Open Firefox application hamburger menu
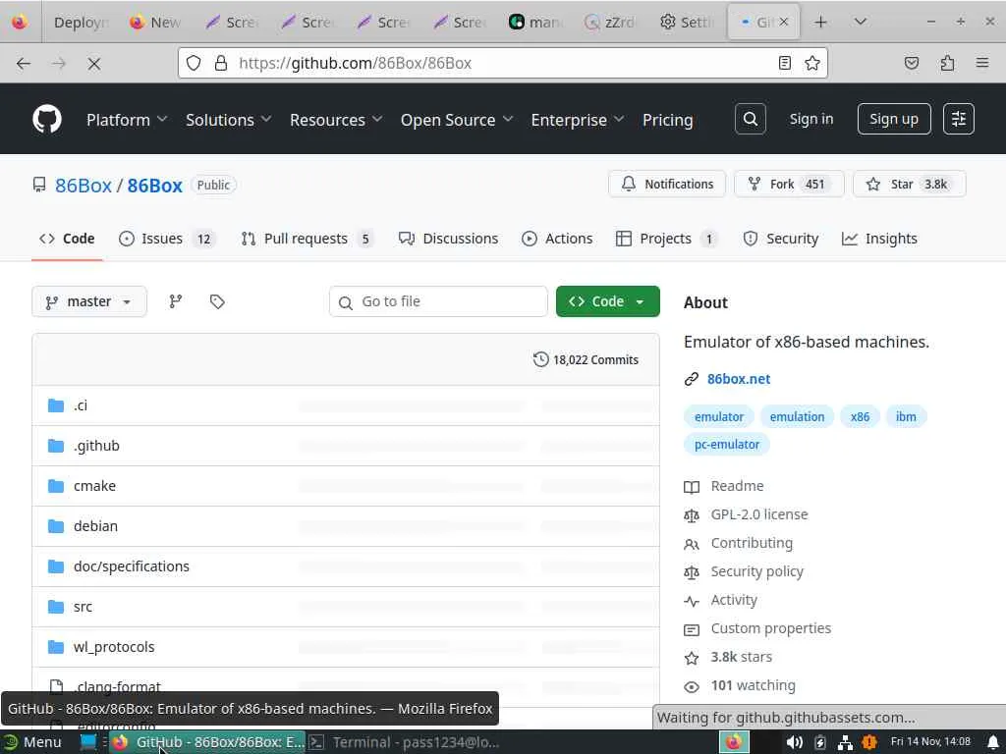 click(x=982, y=63)
